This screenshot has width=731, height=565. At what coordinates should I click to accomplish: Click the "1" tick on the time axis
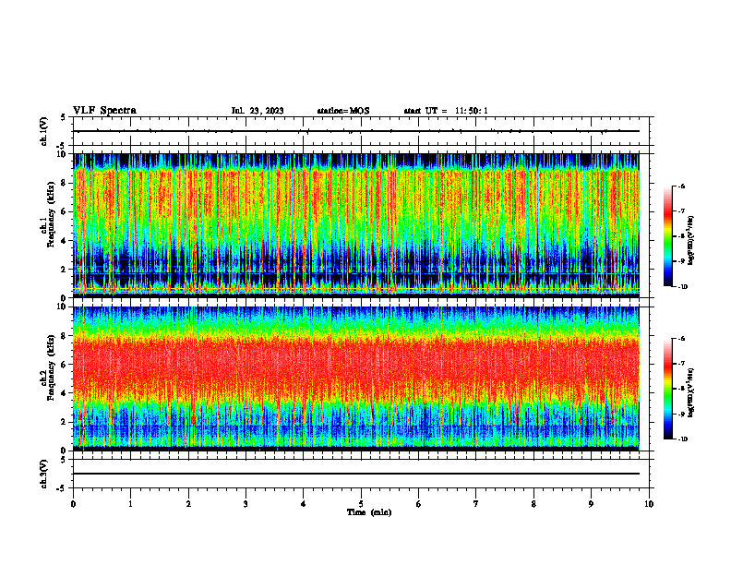[130, 504]
